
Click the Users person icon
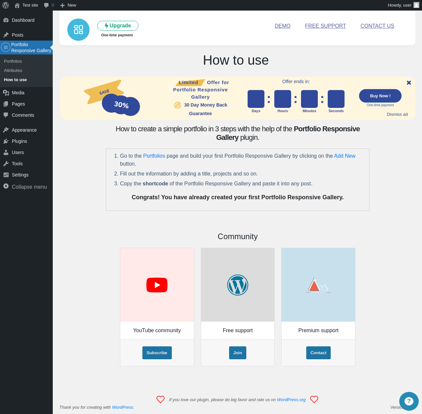[x=6, y=152]
